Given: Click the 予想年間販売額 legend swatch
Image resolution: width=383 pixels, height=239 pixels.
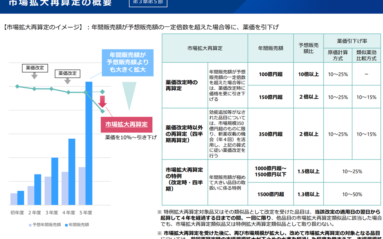Looking at the screenshot, I should click(x=30, y=225).
